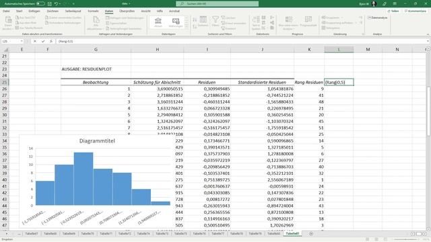Open the Name Box dropdown arrow
The width and height of the screenshot is (431, 242).
(x=22, y=41)
